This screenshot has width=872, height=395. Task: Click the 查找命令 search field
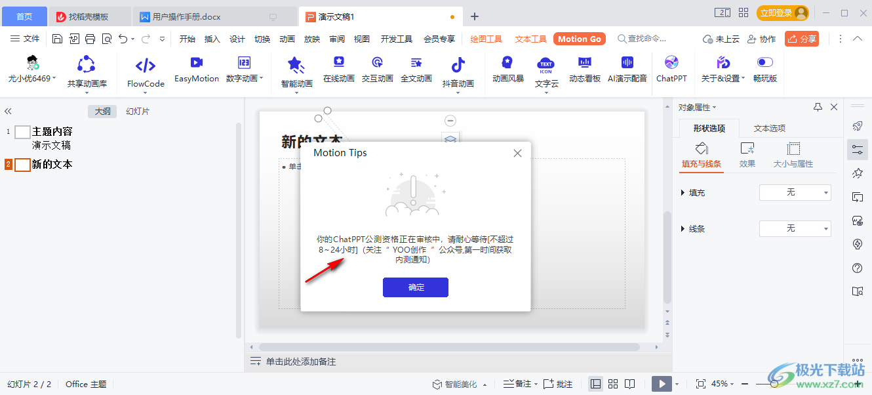(643, 39)
